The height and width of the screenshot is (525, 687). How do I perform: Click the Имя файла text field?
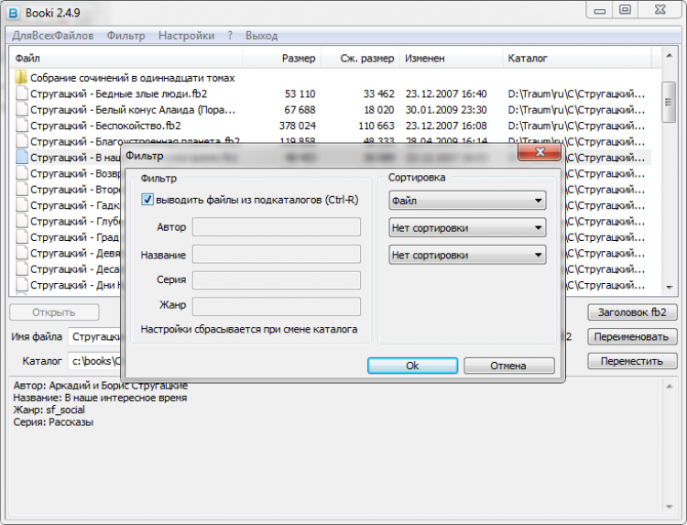pos(94,336)
